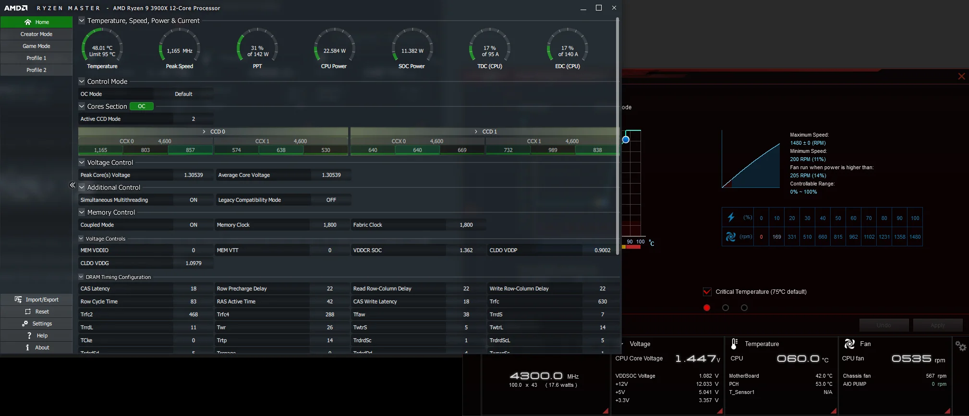Open Profile 2

[36, 70]
